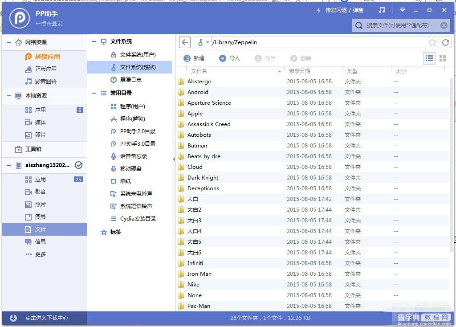Collapse the 网络资源 section
Screen dimensions: 456x327
click(9, 42)
